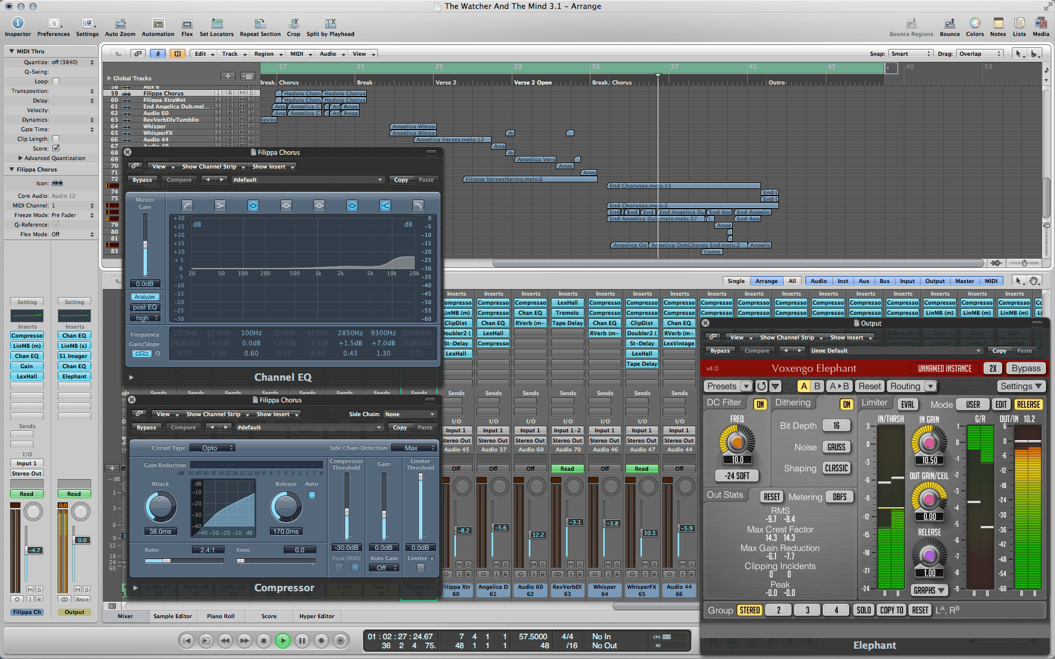The image size is (1055, 659).
Task: Toggle the DC Filter ON button in Elephant
Action: pos(760,404)
